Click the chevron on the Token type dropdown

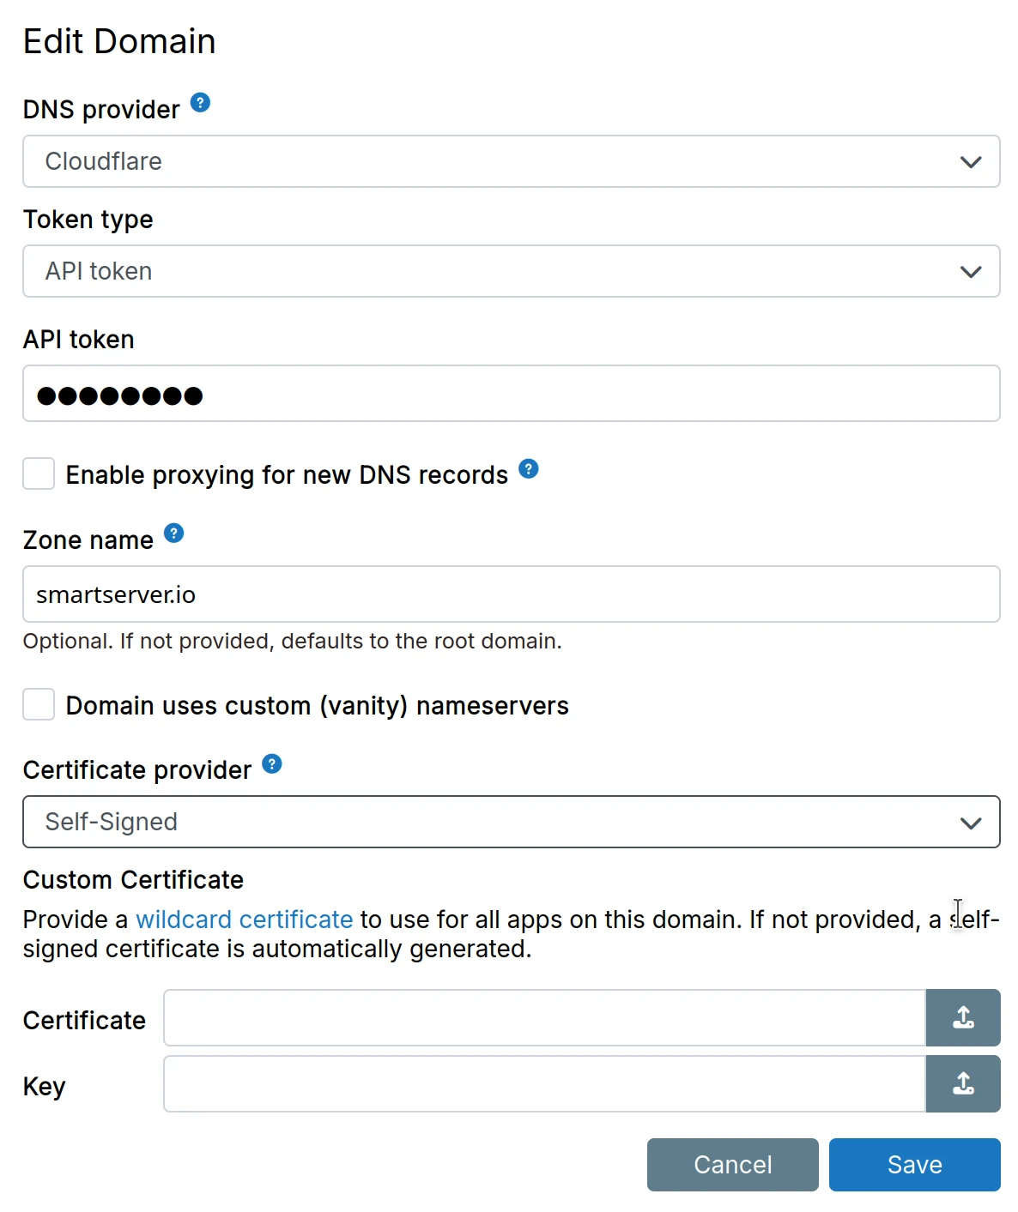(x=971, y=272)
